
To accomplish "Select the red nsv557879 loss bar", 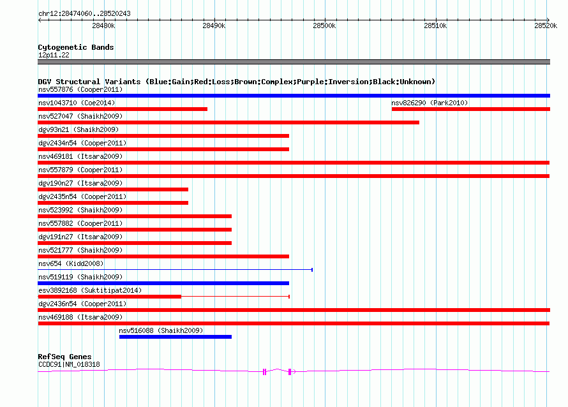I will click(x=294, y=176).
